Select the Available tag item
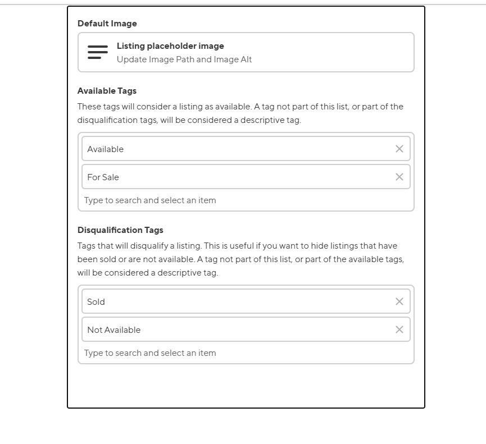 coord(225,149)
